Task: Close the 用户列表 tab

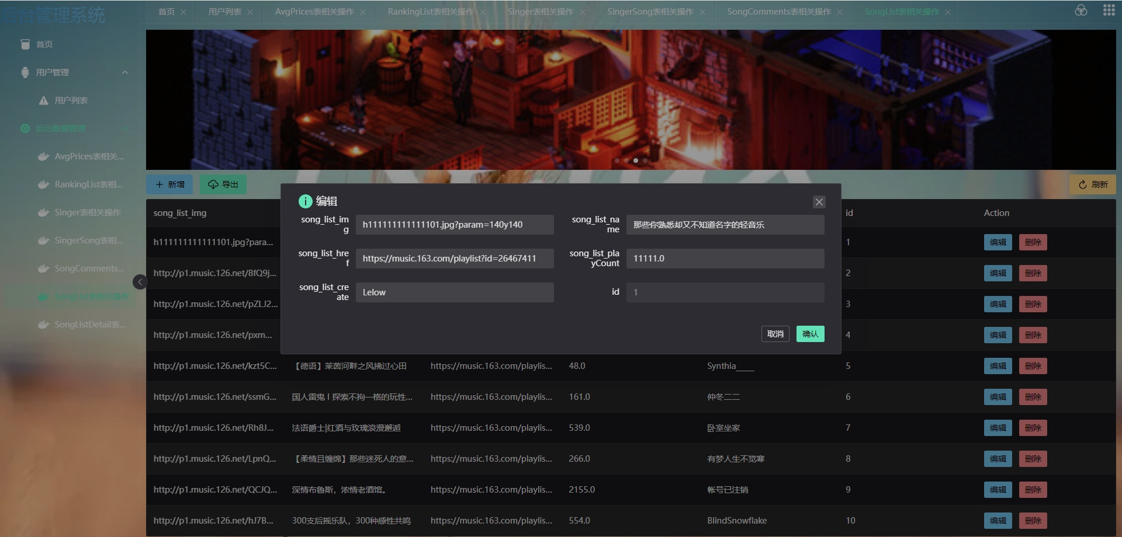Action: point(250,12)
